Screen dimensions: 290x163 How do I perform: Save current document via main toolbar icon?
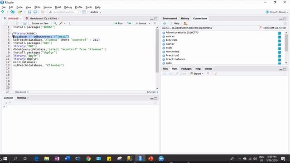pos(29,12)
